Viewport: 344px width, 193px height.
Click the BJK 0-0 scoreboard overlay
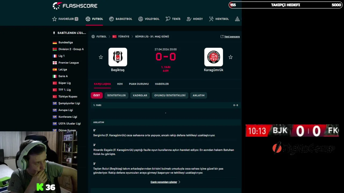point(292,131)
